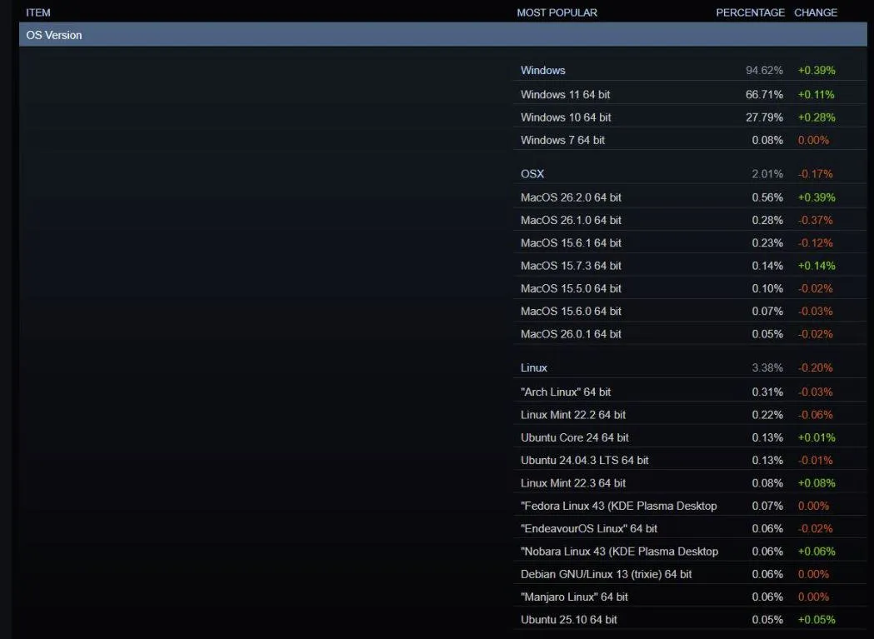Click the -0.06% change for Linux Mint 22.2

[x=815, y=415]
